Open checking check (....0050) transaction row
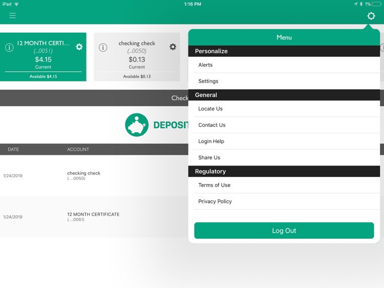 pos(94,175)
